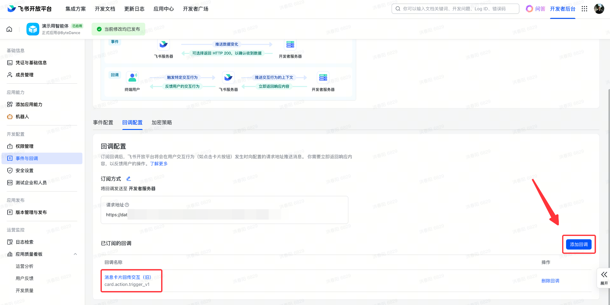Click the 触发特定交互行为 label in diagram
This screenshot has width=610, height=305.
[182, 78]
